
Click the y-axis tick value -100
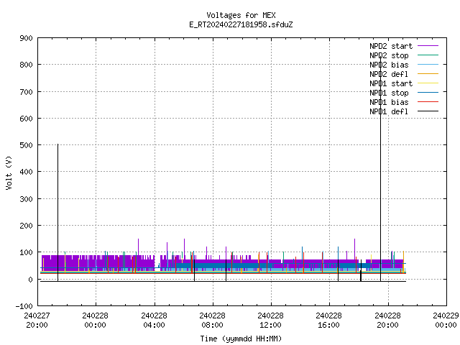pos(24,306)
